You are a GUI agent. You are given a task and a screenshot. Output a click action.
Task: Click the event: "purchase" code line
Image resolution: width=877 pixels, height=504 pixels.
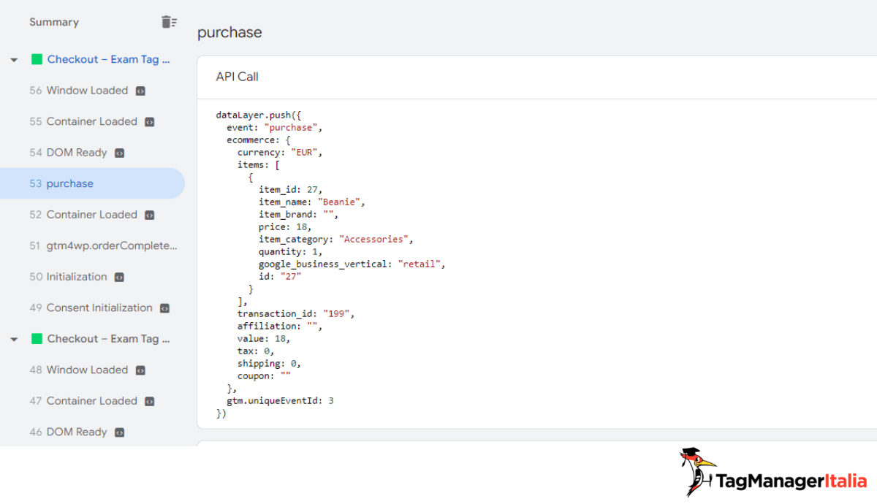click(x=275, y=127)
